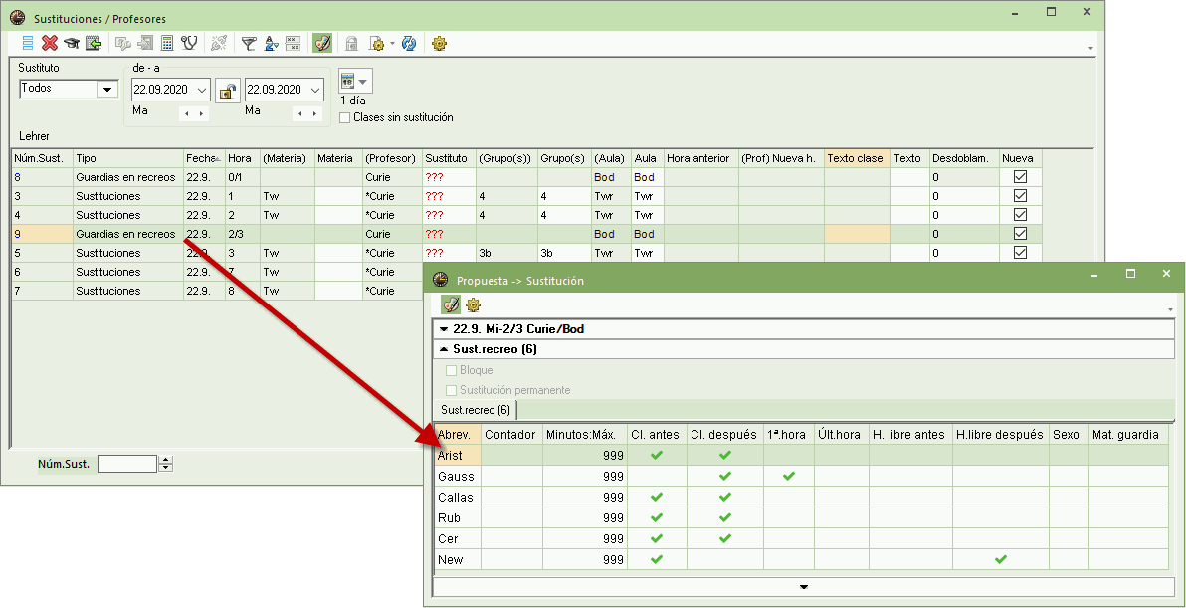Click the greyed cards icon after the calendar icon
The width and height of the screenshot is (1186, 608).
[x=122, y=43]
